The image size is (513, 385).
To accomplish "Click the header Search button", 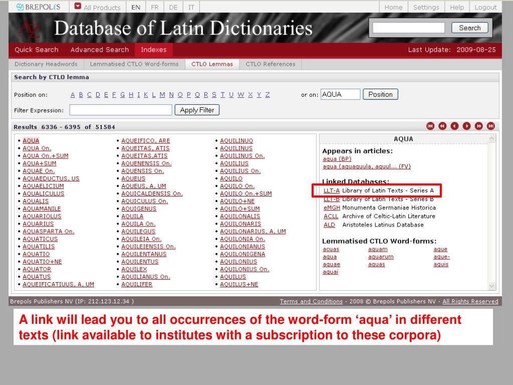I will [x=470, y=28].
